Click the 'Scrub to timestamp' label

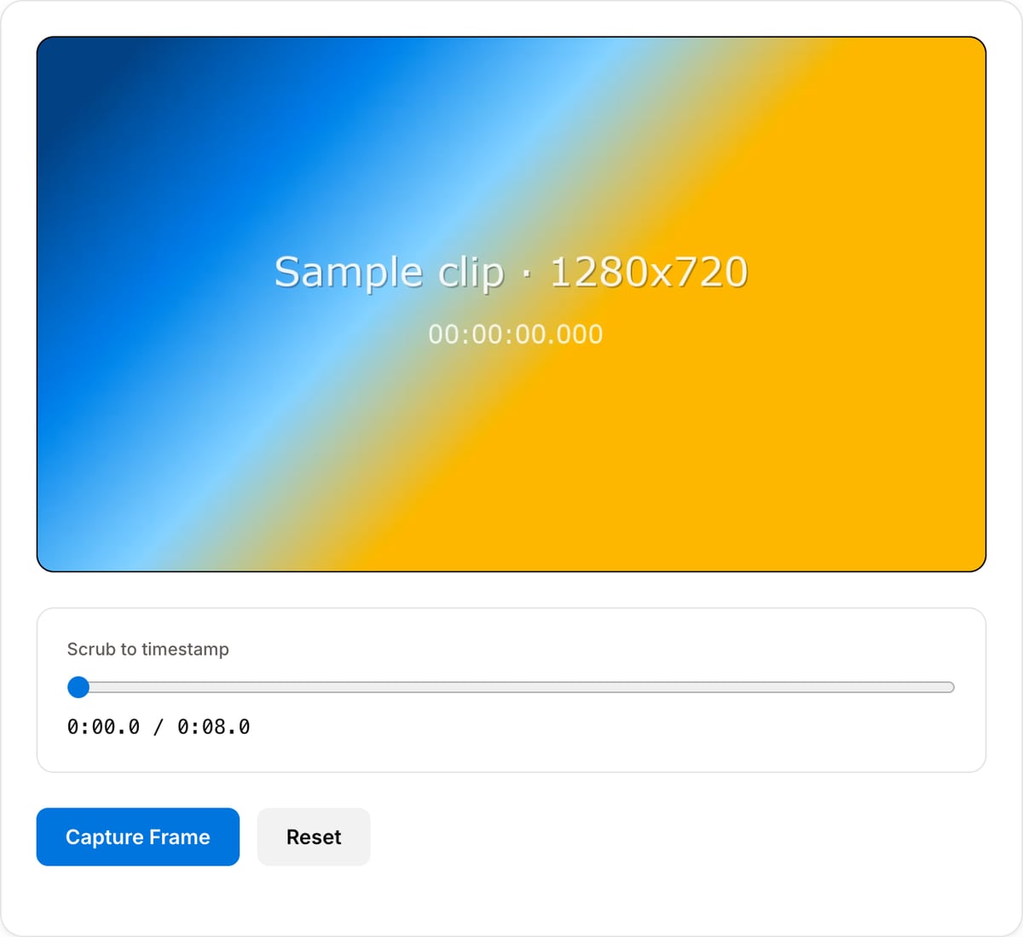coord(148,649)
